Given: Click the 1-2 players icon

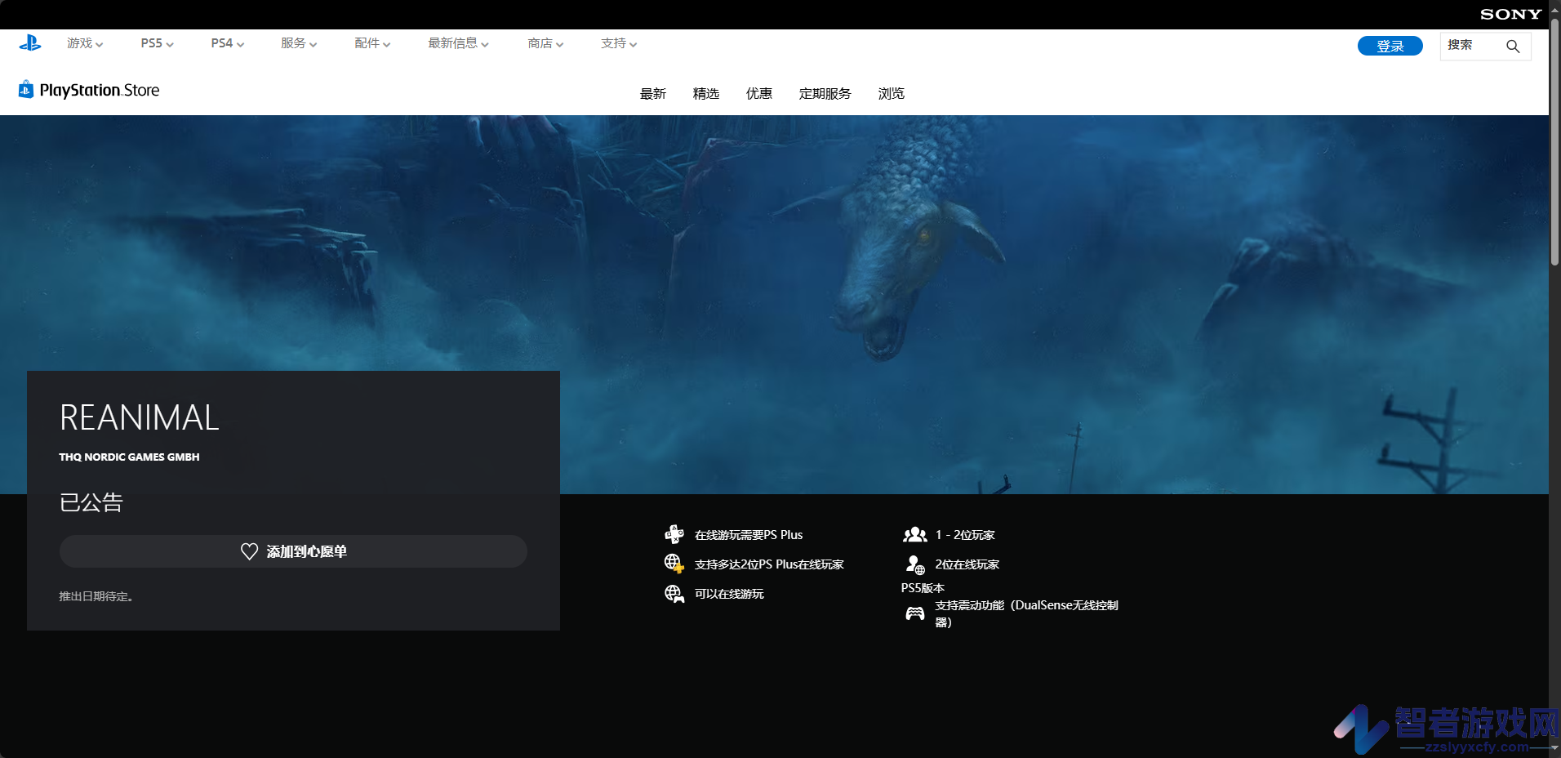Looking at the screenshot, I should coord(914,534).
